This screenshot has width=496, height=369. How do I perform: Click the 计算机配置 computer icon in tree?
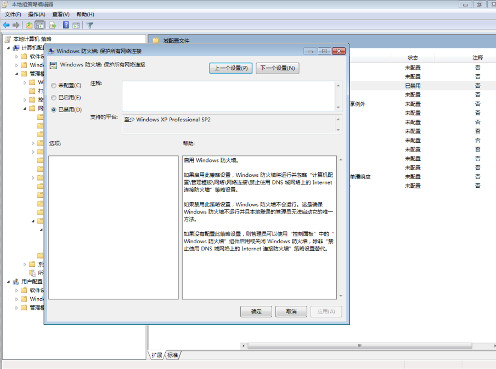tap(16, 48)
